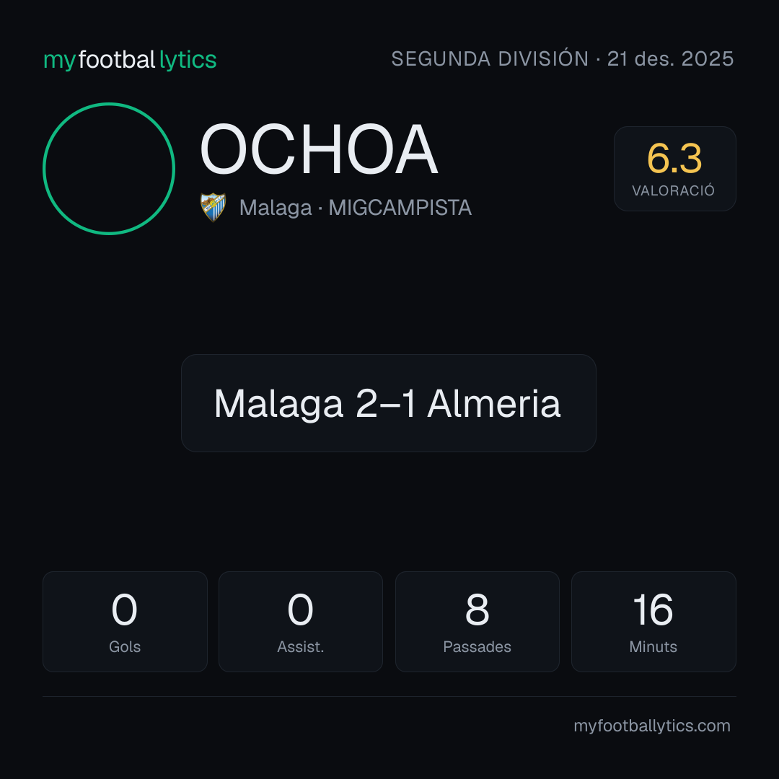
Task: Click the Assist. stat tile
Action: 301,622
